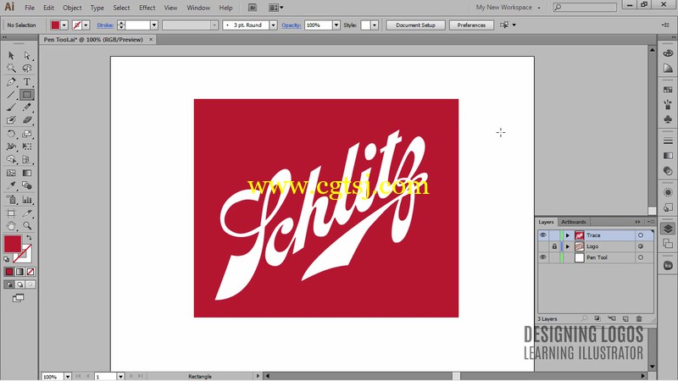
Task: Click the large red Fill swatch
Action: pos(13,244)
